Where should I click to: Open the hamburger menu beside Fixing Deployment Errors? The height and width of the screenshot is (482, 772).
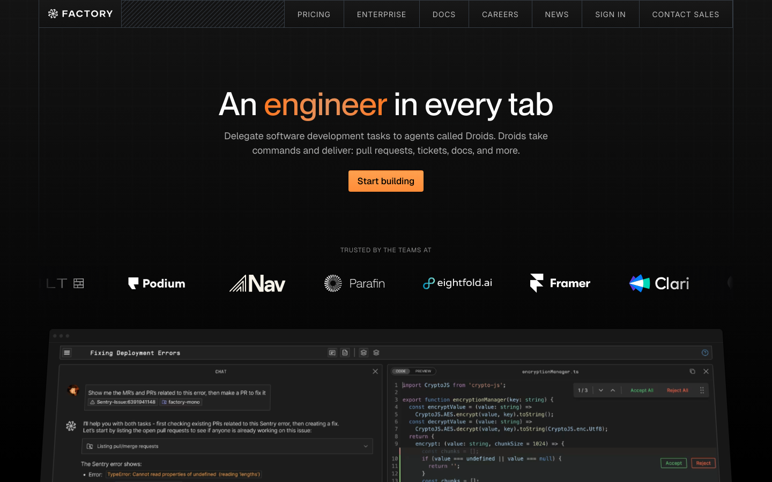(x=67, y=353)
